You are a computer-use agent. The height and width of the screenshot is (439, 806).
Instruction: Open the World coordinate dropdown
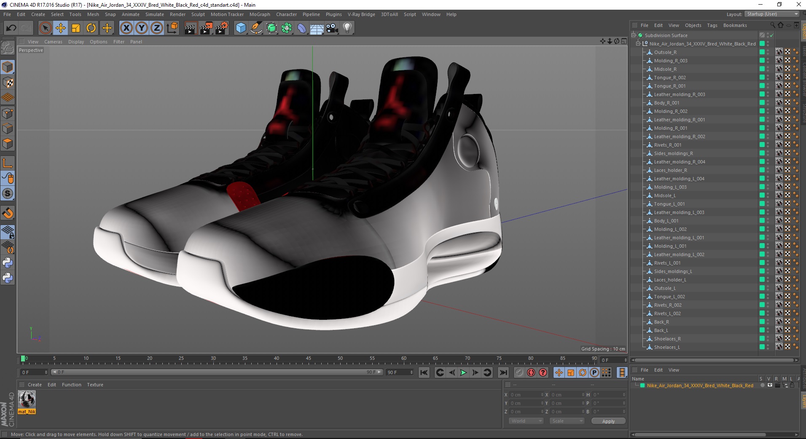526,421
